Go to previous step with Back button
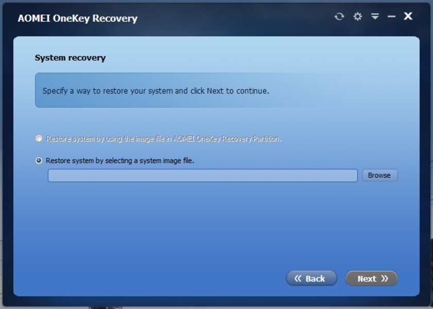The width and height of the screenshot is (433, 309). 311,278
